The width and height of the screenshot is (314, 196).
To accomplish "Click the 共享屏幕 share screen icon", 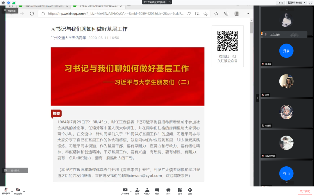I will [125, 191].
